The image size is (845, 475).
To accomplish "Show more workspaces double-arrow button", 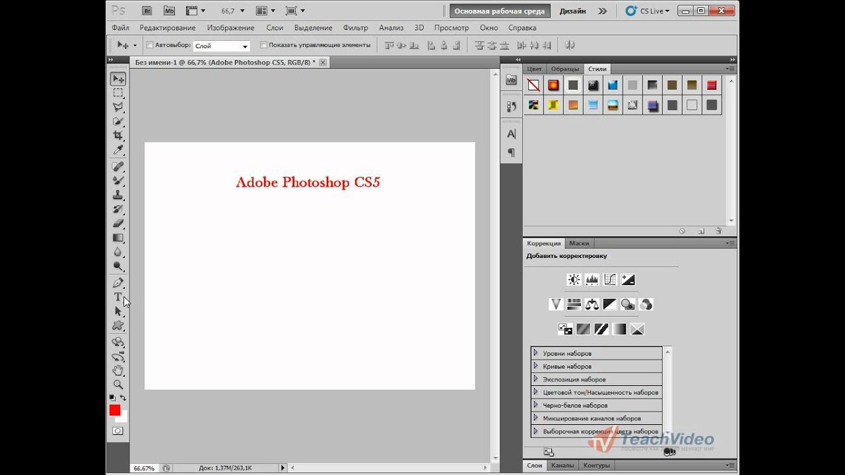I will pos(603,11).
